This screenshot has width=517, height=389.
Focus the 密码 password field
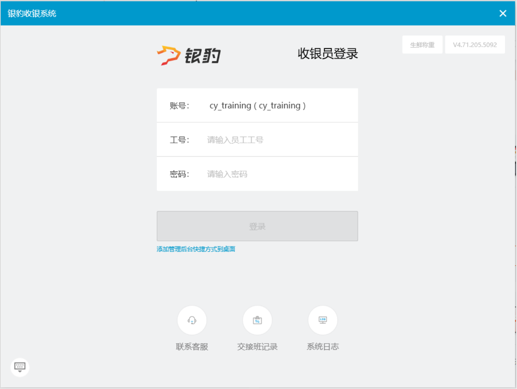point(257,174)
